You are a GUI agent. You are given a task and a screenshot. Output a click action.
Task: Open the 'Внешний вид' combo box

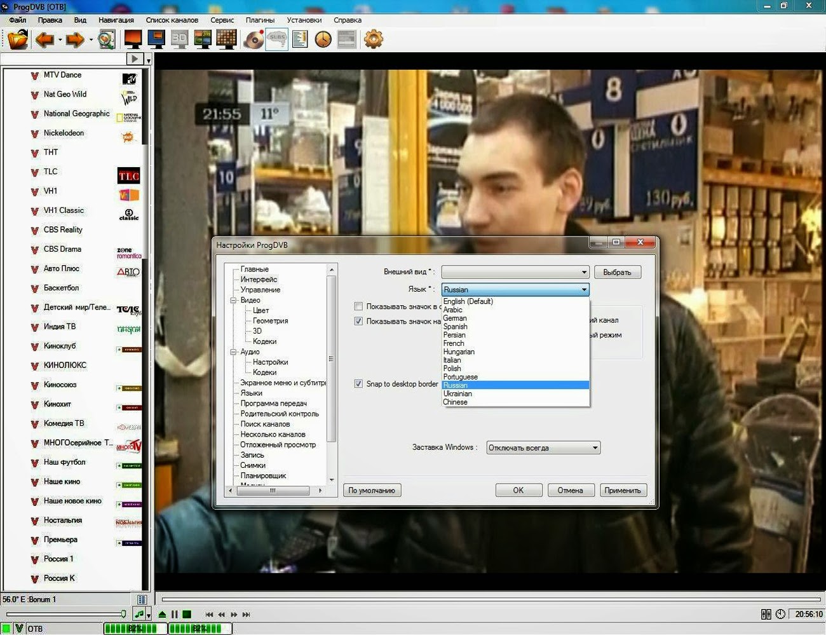pos(515,272)
